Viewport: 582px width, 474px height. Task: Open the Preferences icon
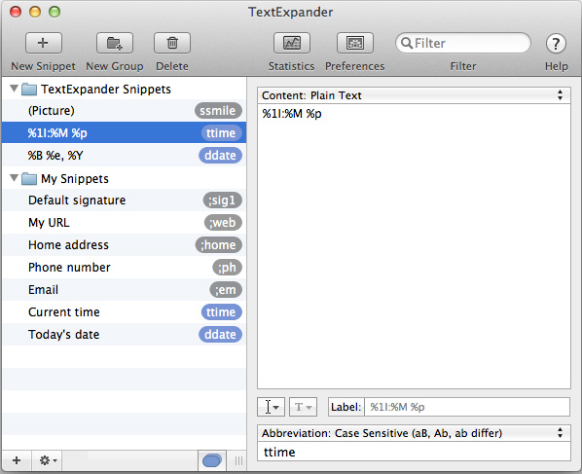point(355,43)
